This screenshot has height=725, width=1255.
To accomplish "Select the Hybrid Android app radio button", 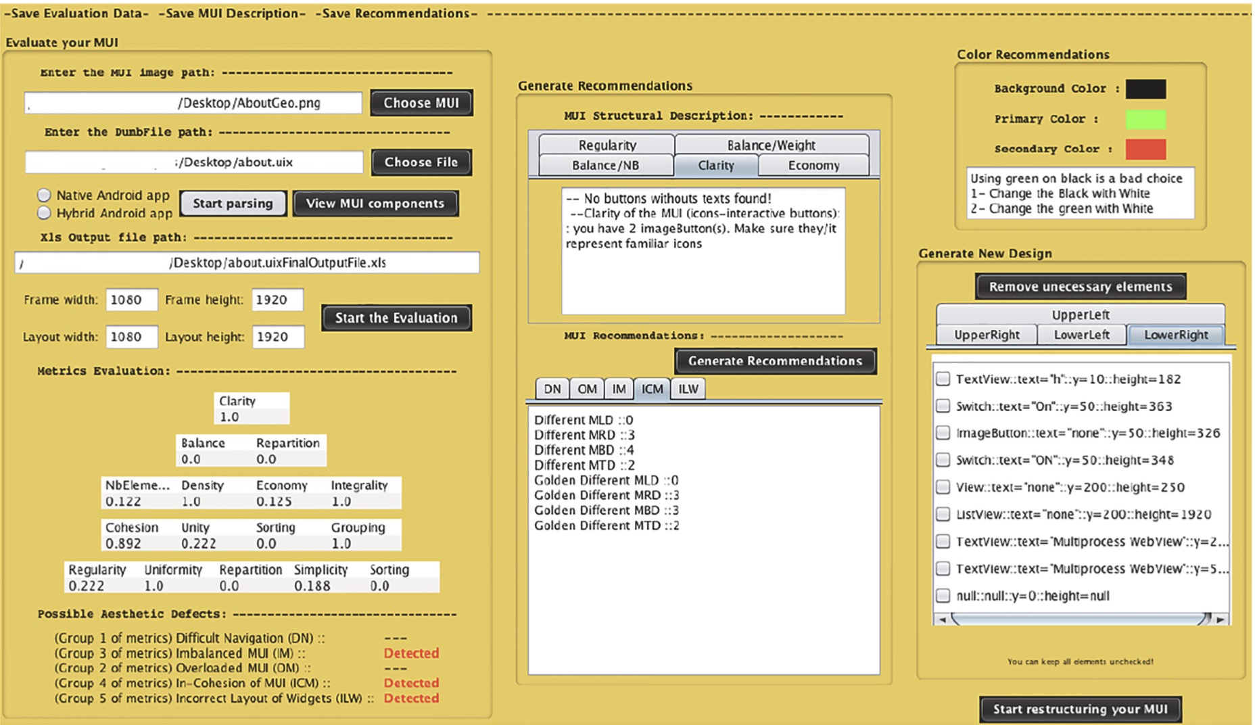I will [x=45, y=213].
